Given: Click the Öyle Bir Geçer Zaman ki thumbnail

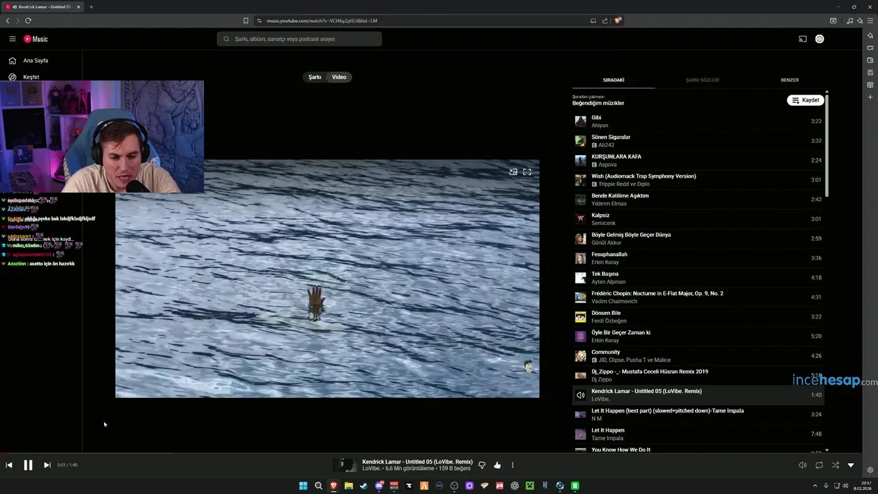Looking at the screenshot, I should click(580, 336).
